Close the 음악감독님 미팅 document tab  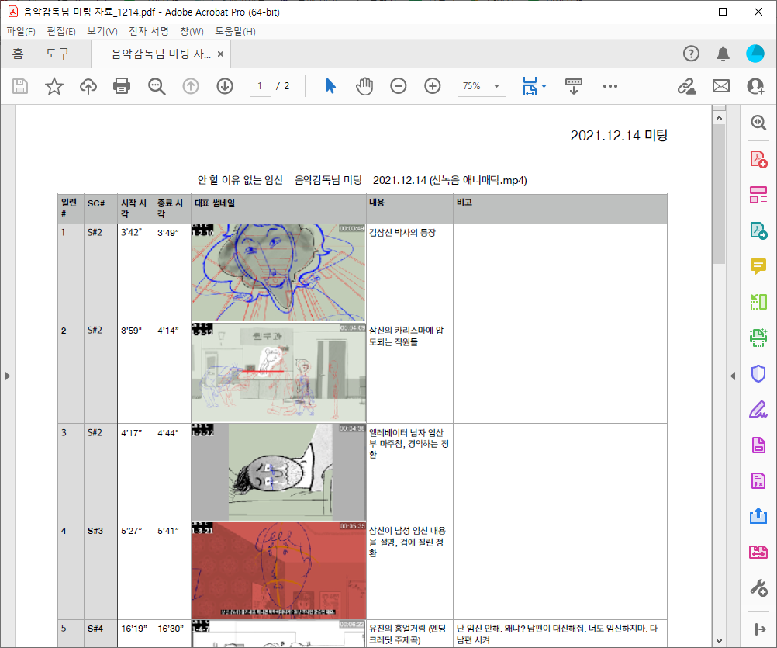tap(220, 54)
